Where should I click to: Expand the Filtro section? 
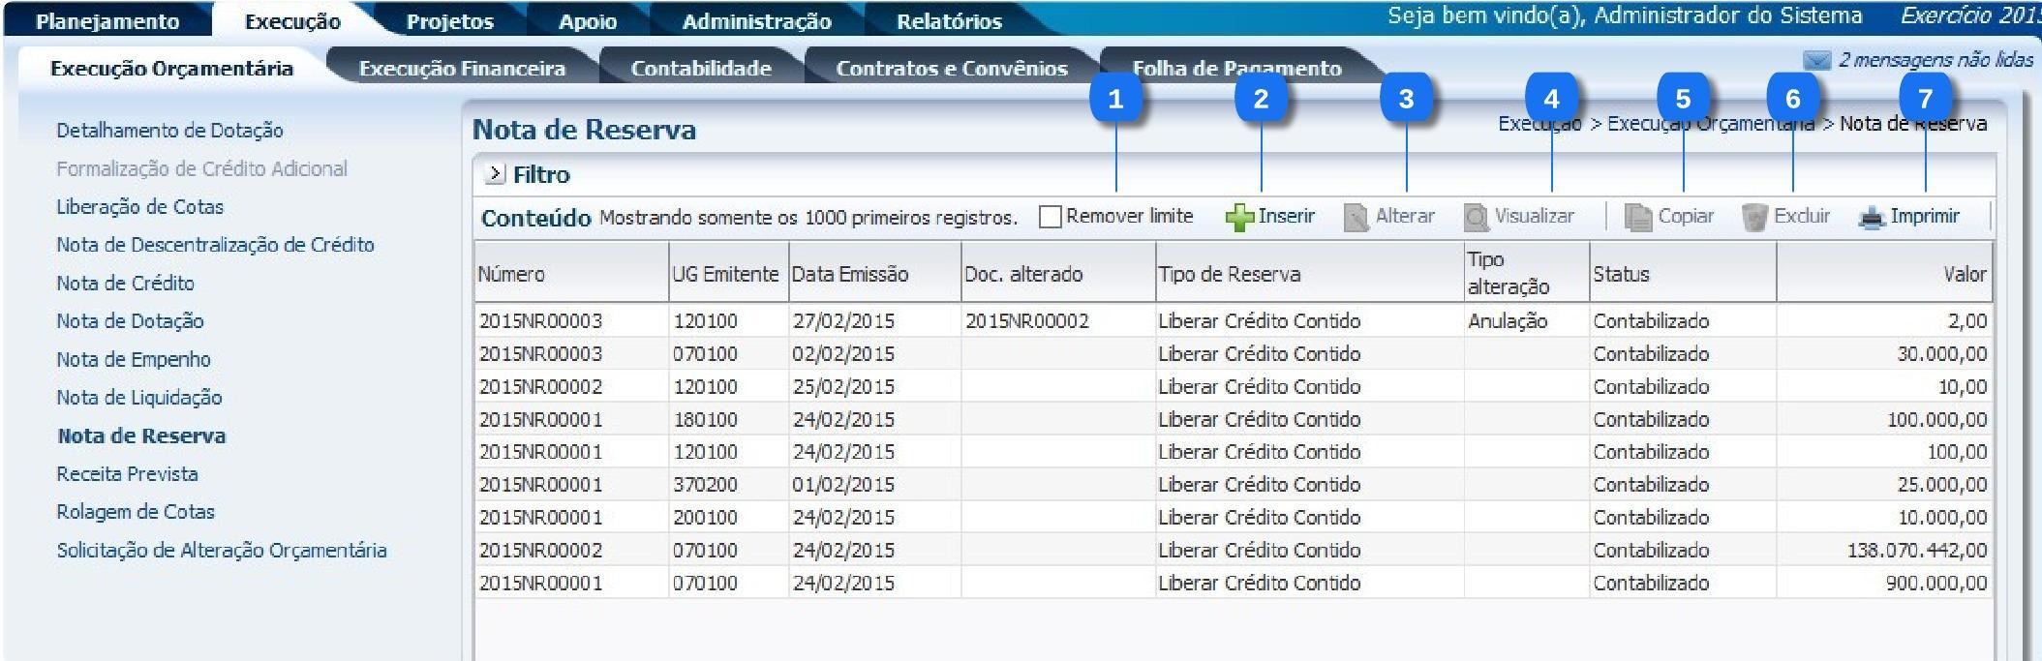click(495, 174)
